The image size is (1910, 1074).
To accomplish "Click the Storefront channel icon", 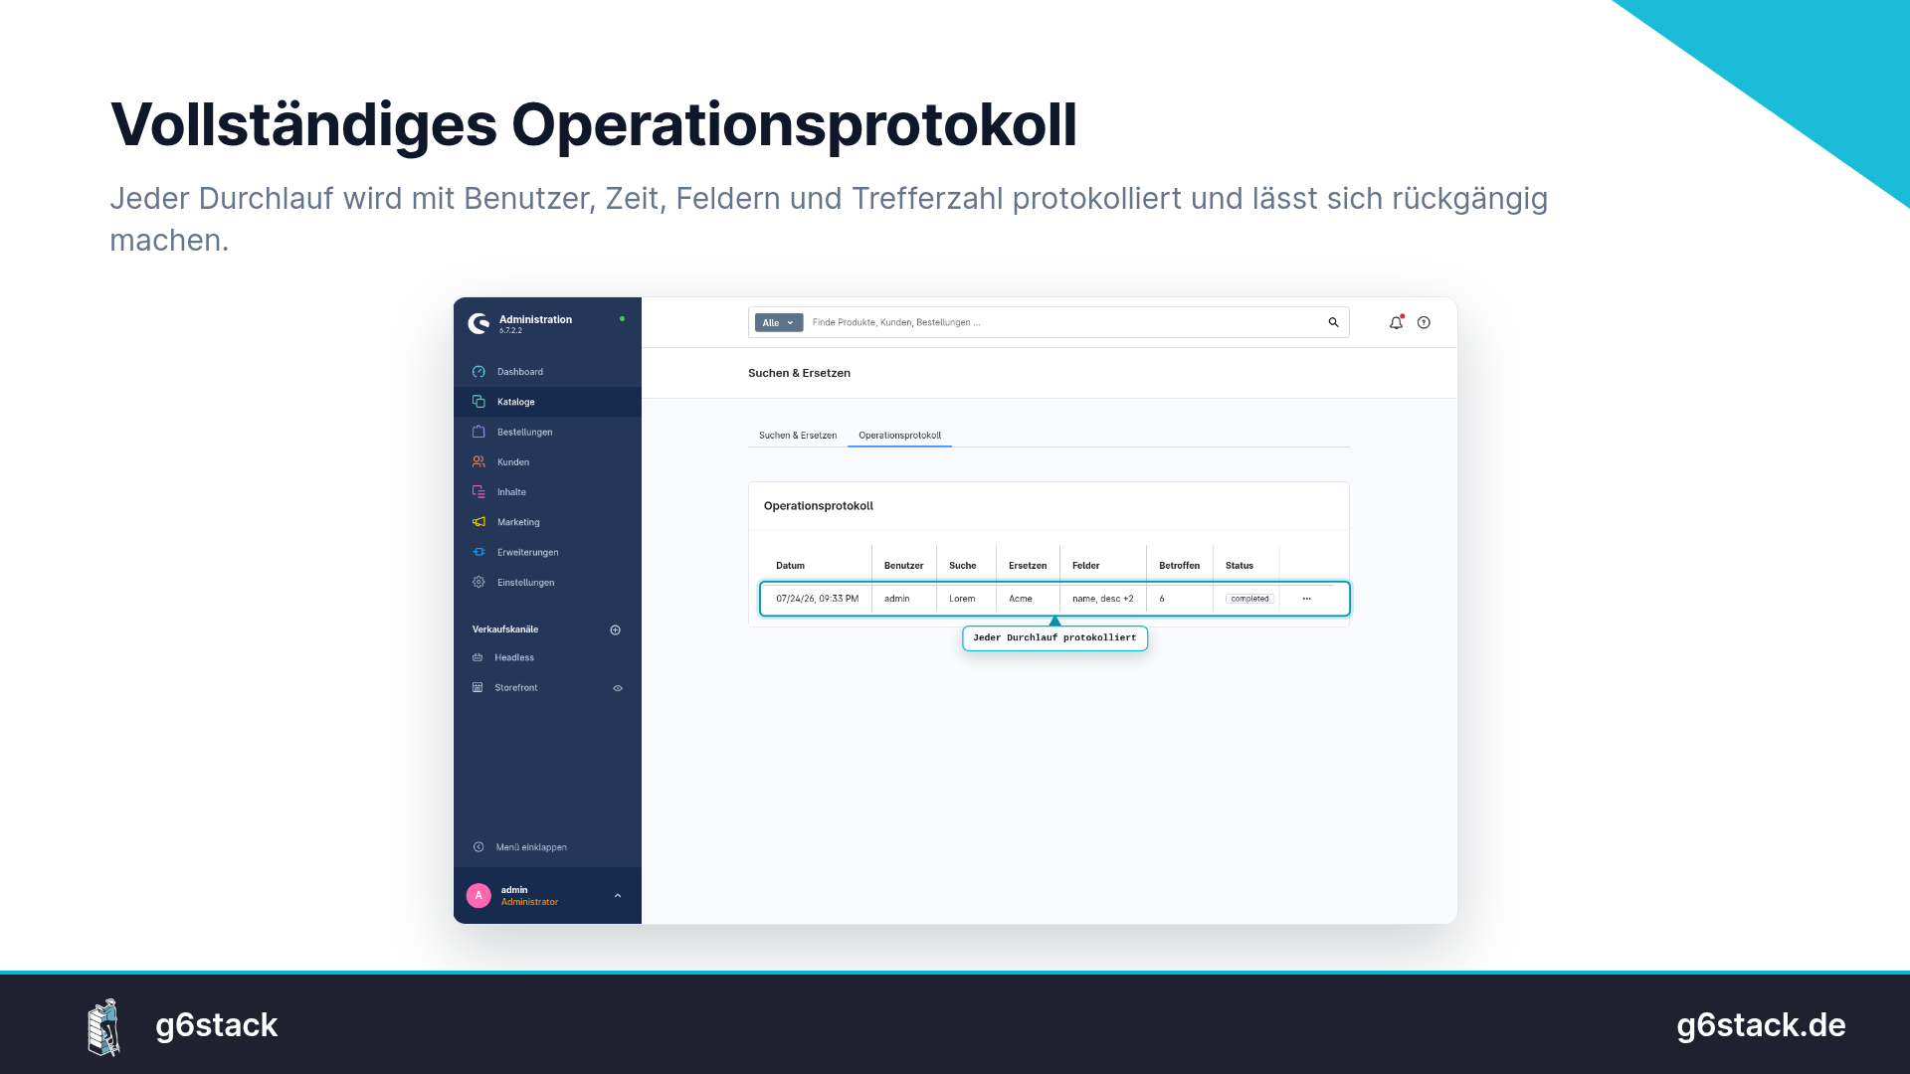I will [x=477, y=687].
